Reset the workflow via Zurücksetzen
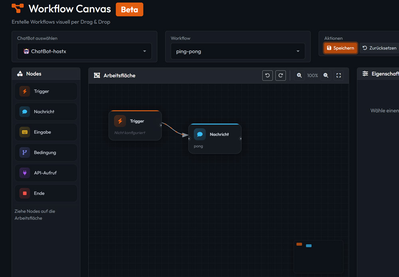The width and height of the screenshot is (399, 277). (x=378, y=47)
